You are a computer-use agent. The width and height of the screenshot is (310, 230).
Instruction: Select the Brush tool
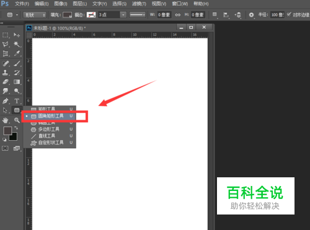point(17,63)
